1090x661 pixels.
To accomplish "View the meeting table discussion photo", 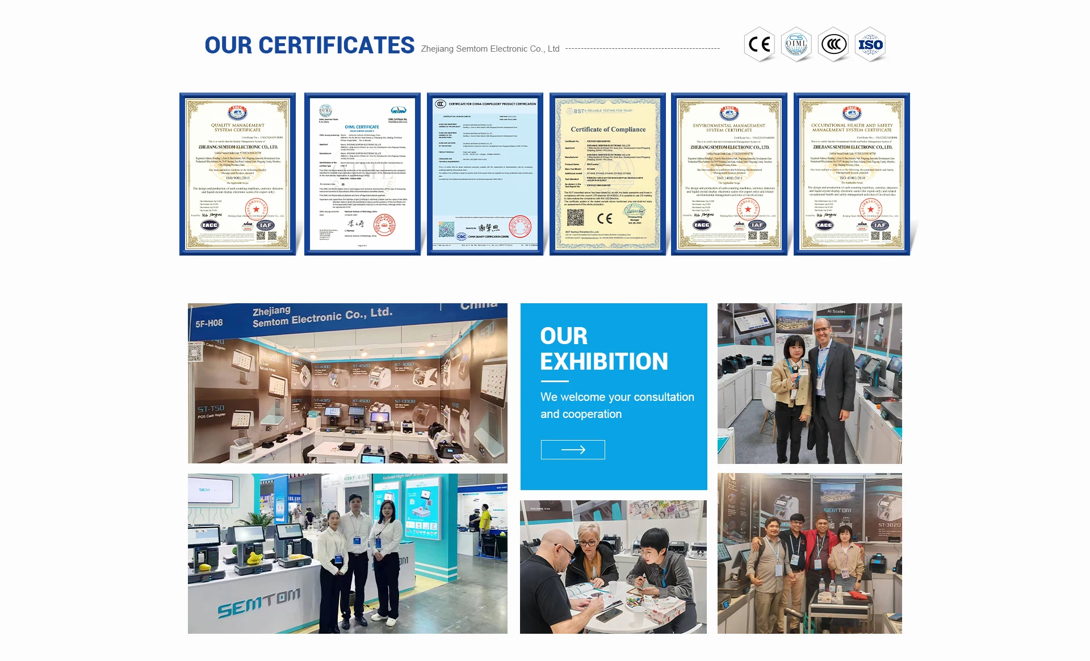I will point(613,567).
